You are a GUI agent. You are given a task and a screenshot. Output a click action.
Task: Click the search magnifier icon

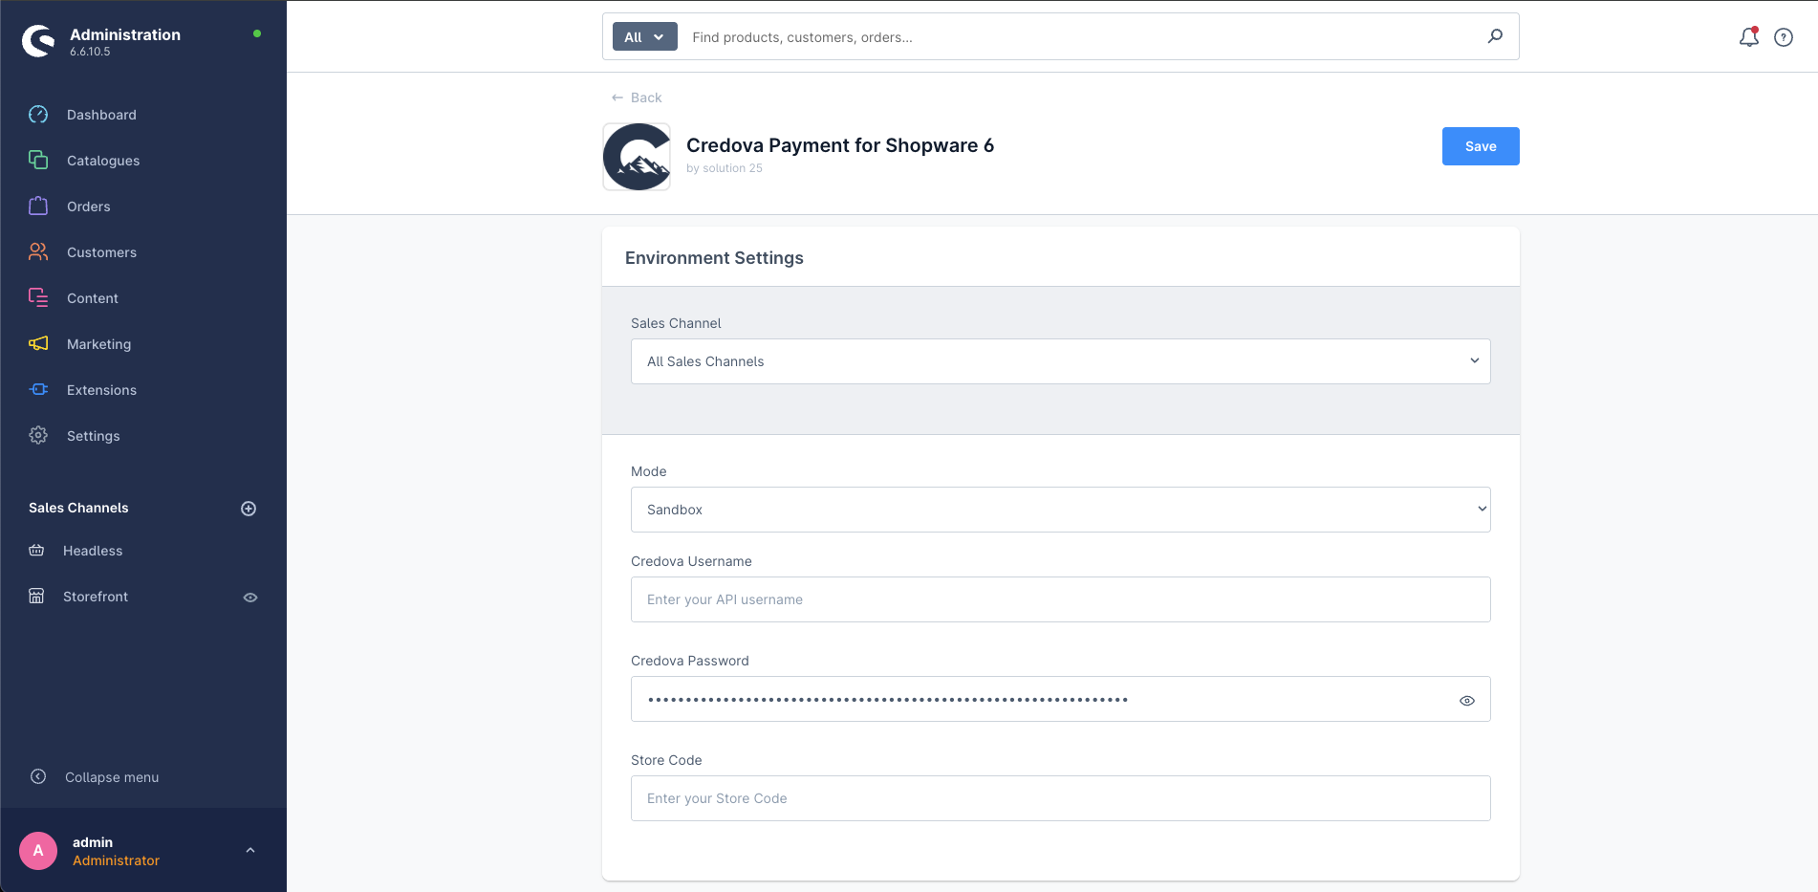[1495, 36]
